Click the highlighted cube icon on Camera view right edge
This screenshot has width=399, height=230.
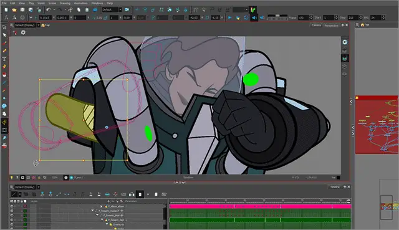(345, 59)
